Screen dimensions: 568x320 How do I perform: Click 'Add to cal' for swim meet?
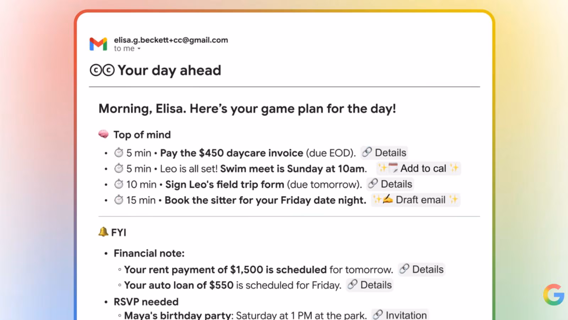point(418,169)
